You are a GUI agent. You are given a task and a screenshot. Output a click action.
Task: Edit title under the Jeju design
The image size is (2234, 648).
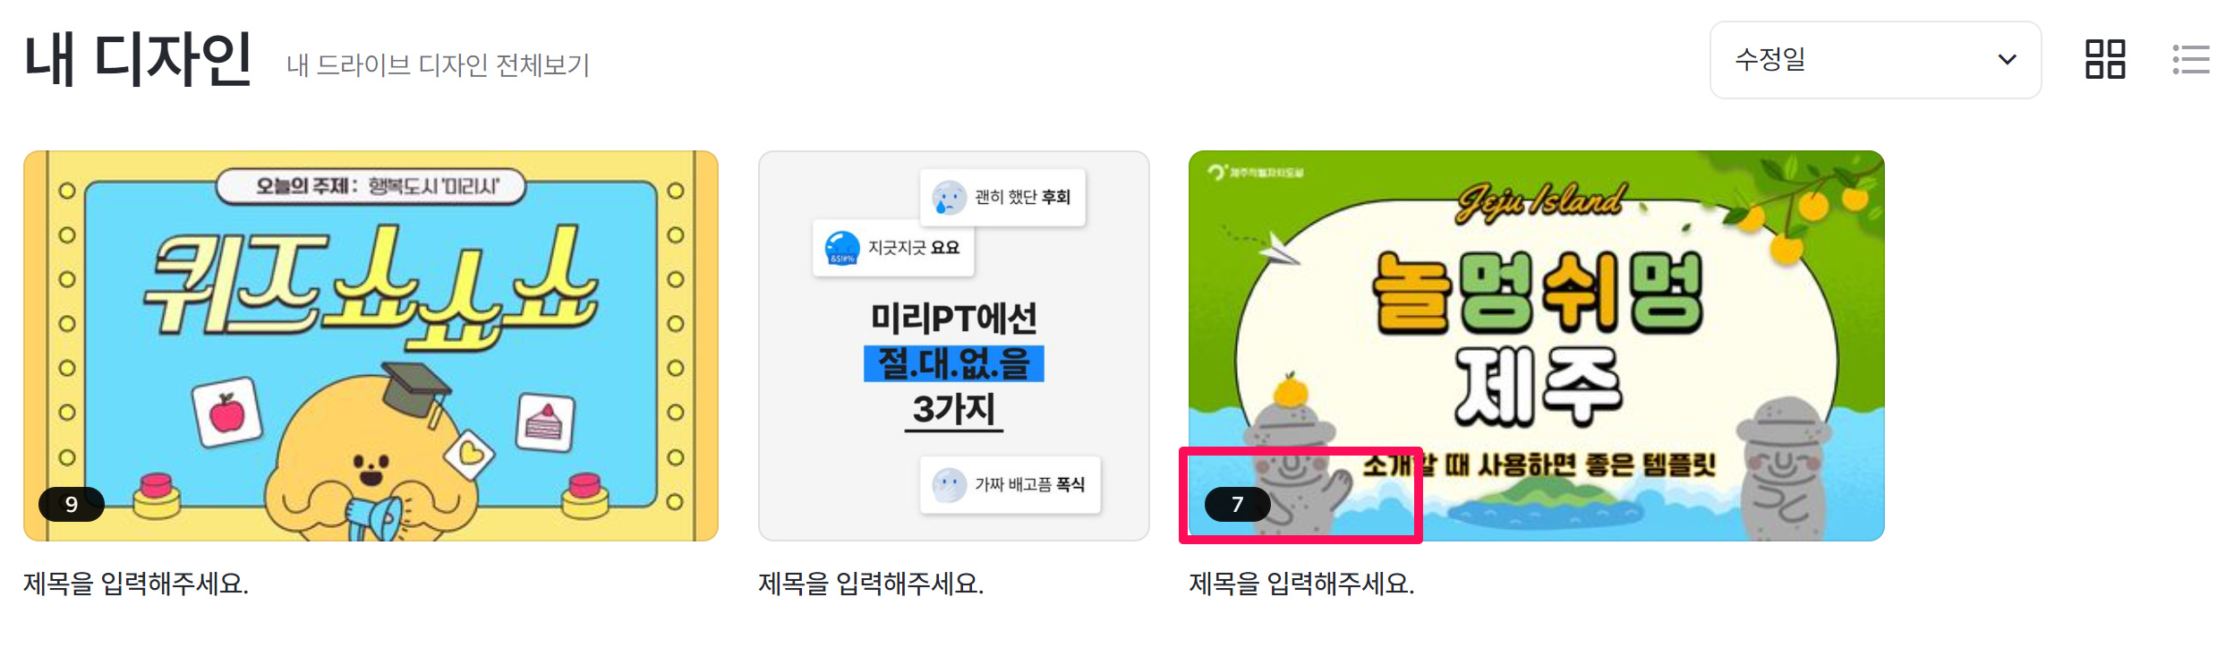click(1301, 584)
